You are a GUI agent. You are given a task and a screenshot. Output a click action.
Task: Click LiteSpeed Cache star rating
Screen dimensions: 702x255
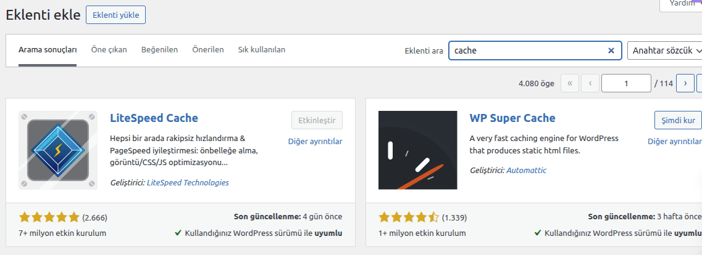click(49, 217)
